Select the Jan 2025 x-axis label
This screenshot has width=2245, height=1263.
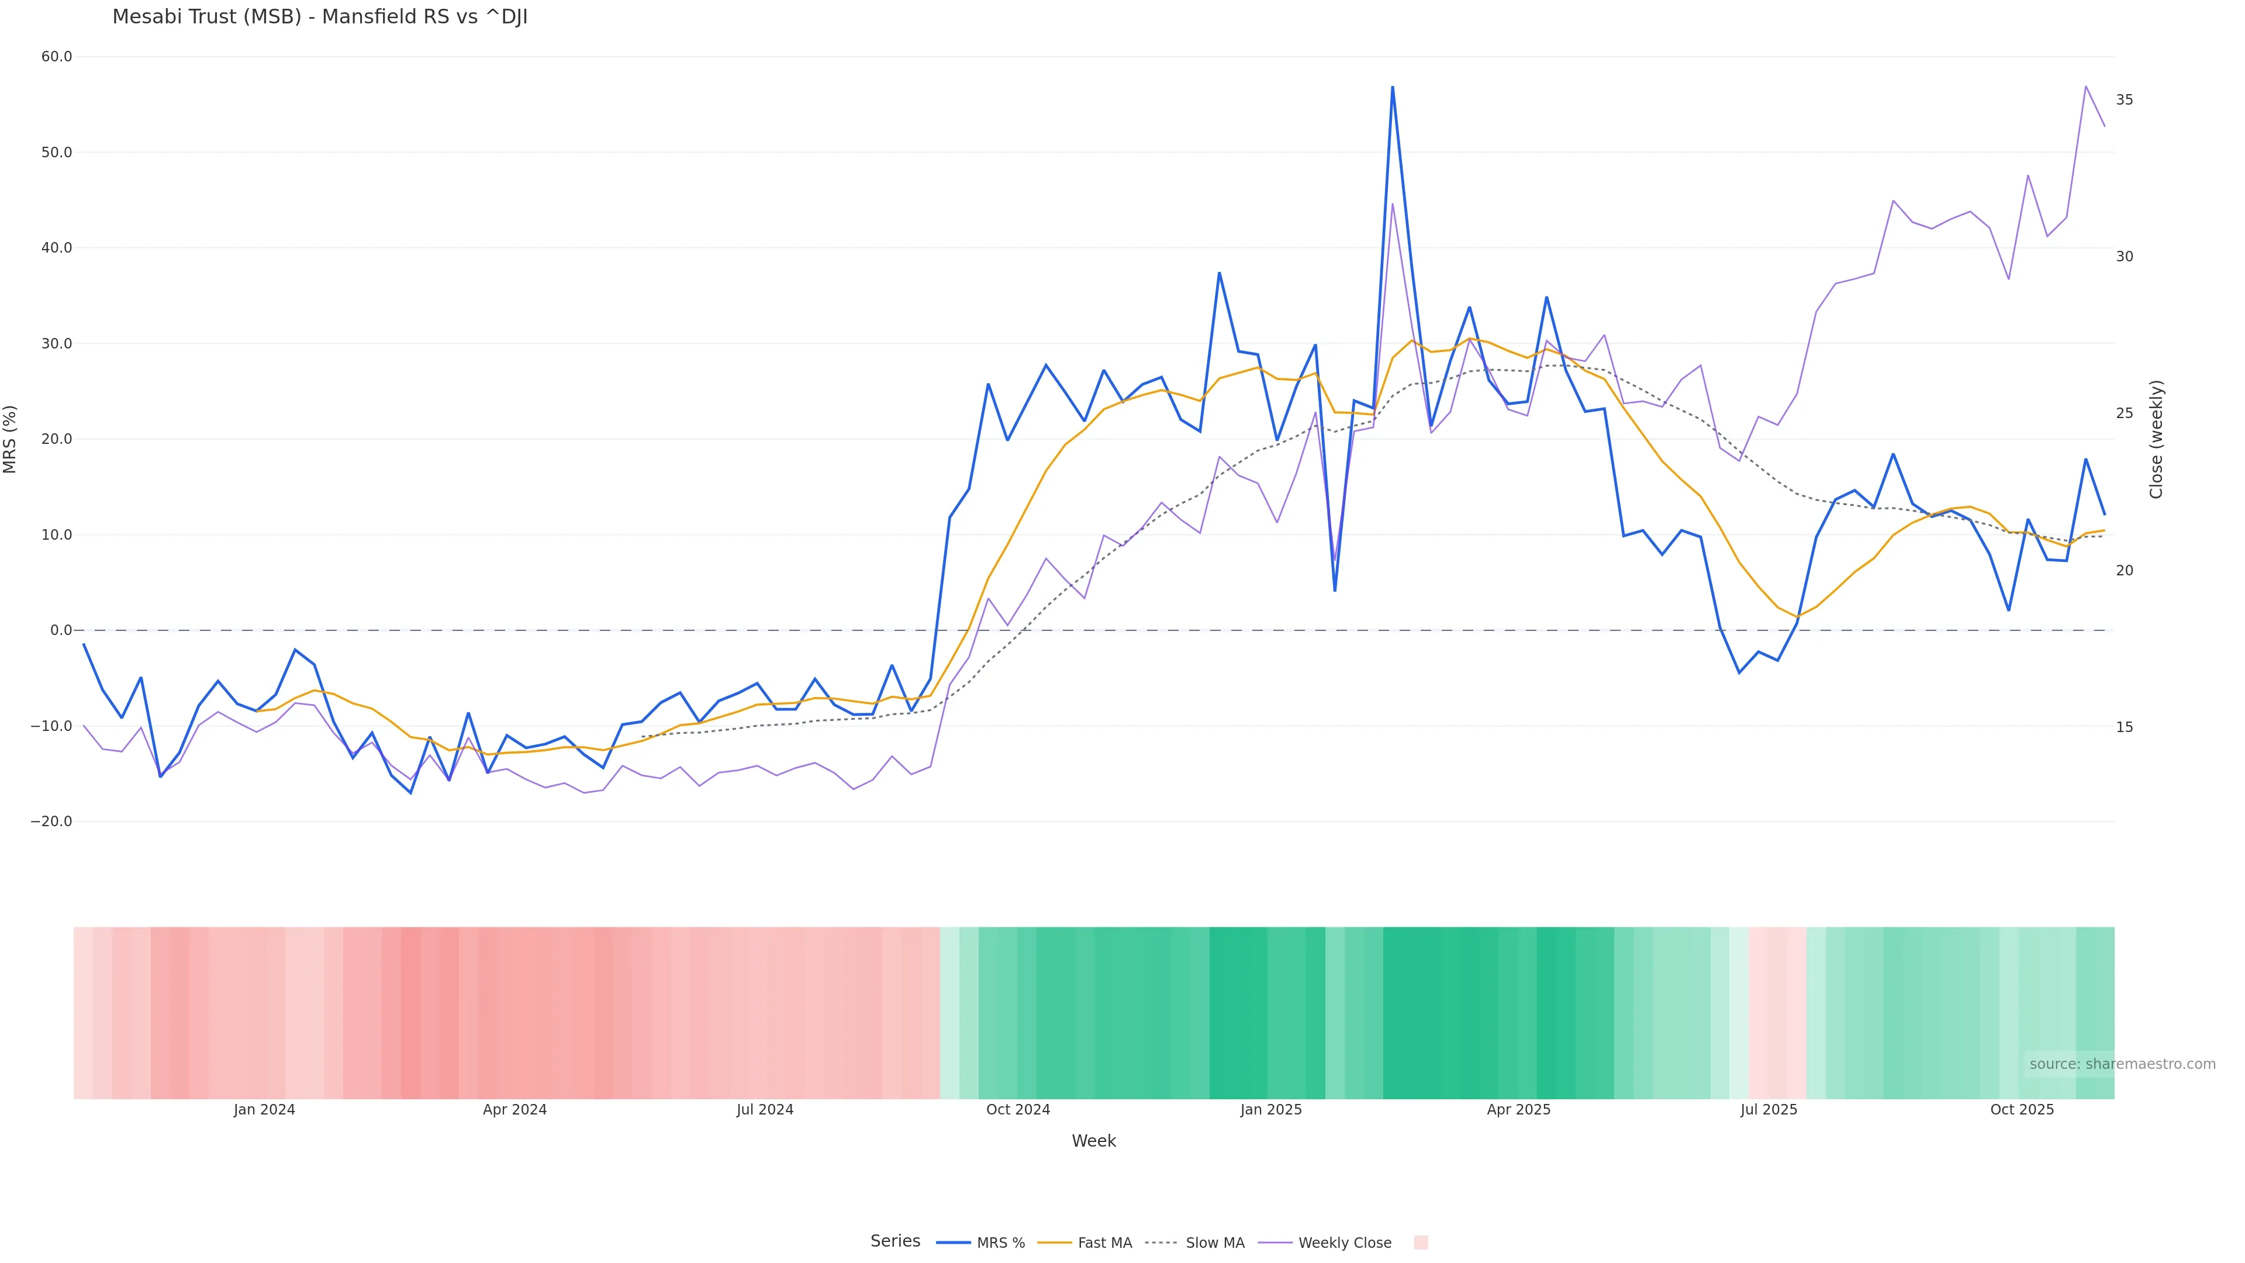coord(1270,1110)
